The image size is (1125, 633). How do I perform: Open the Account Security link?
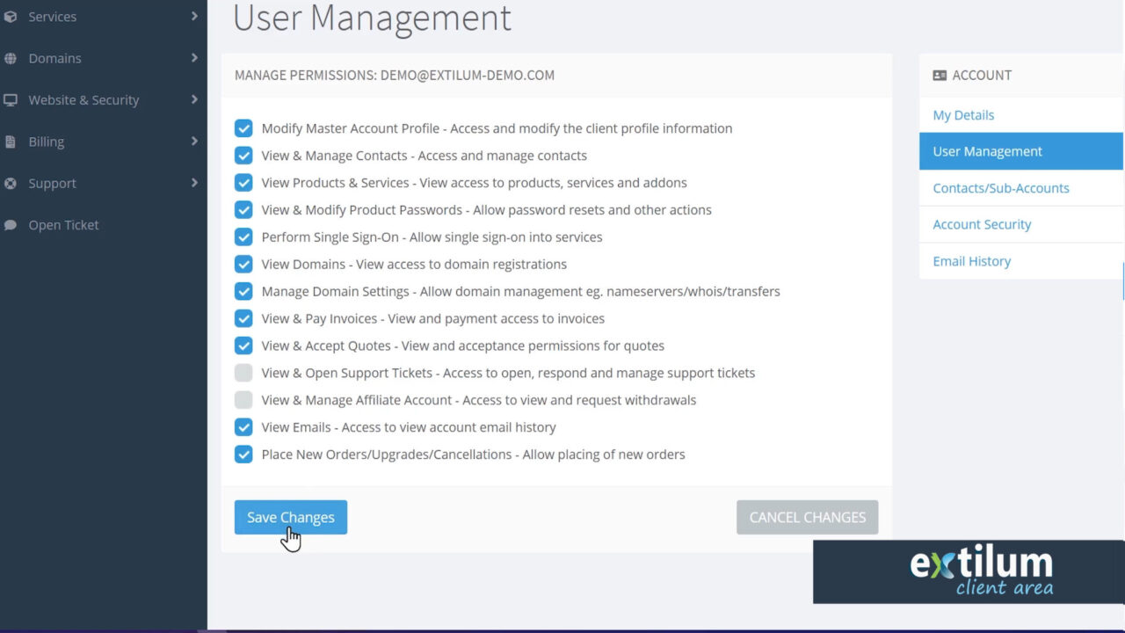tap(981, 224)
